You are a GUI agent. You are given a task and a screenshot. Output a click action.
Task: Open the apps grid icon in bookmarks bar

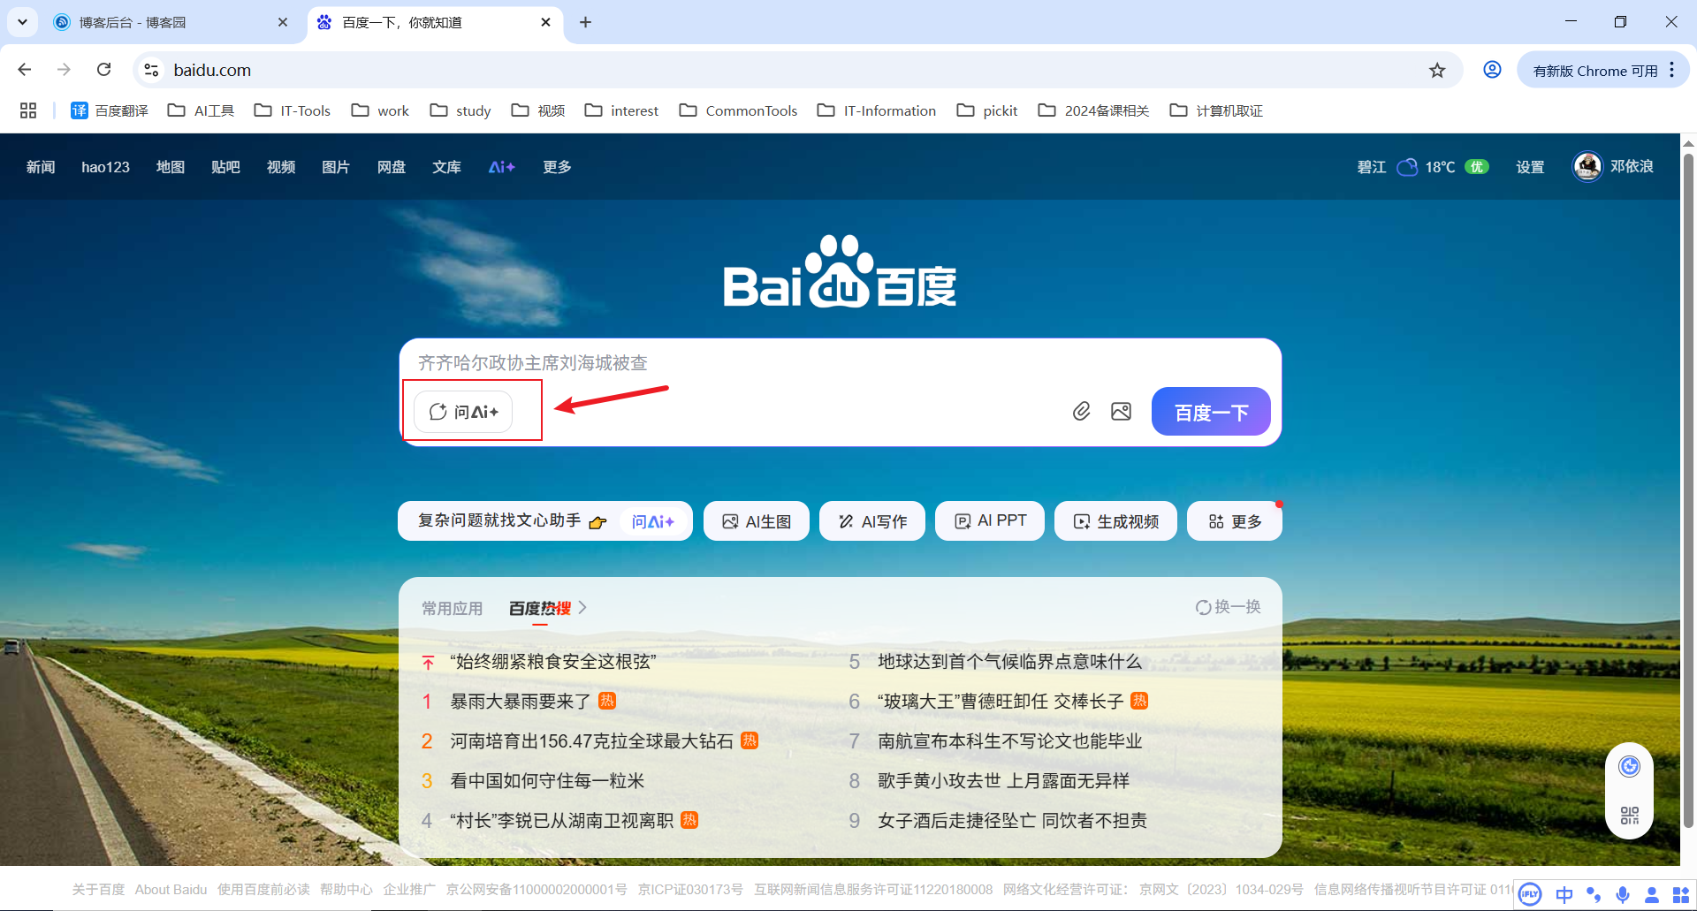[x=28, y=110]
